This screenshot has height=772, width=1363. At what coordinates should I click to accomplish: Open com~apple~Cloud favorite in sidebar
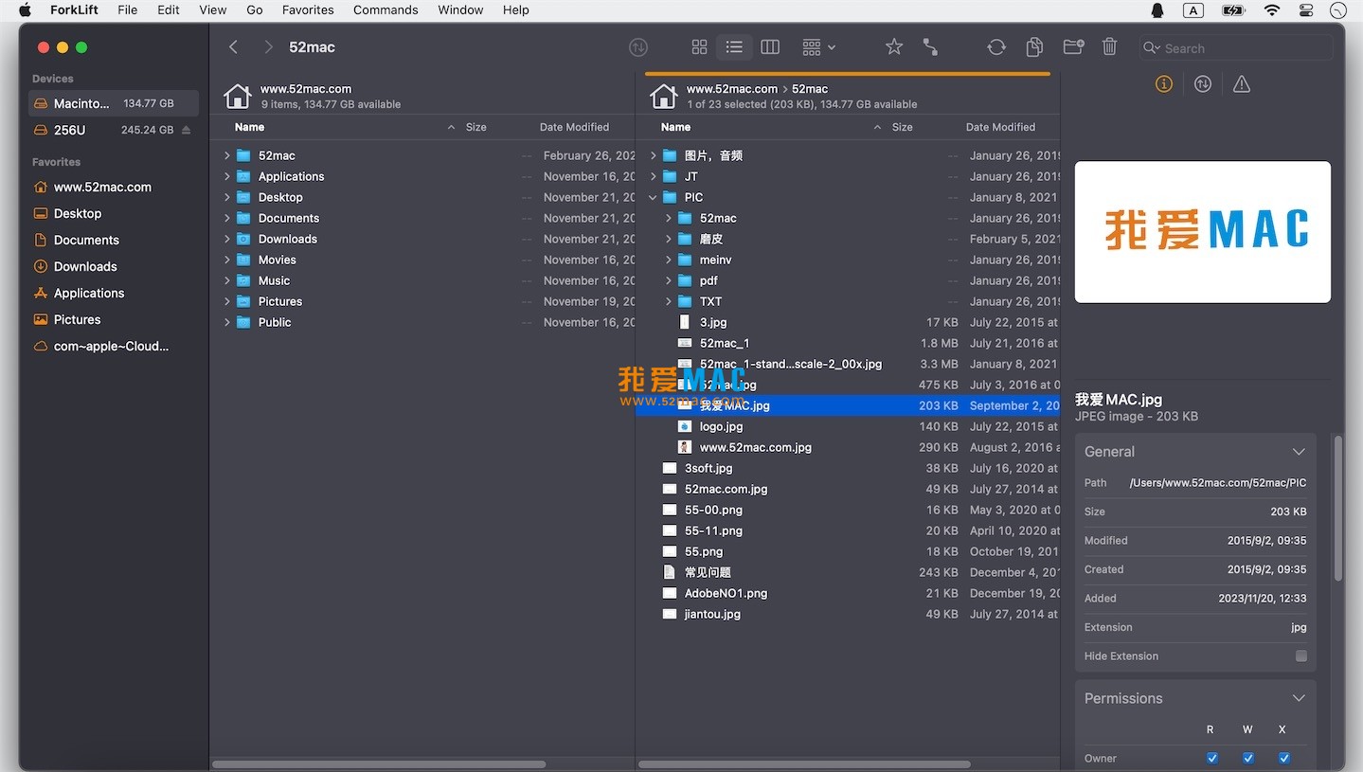pos(111,347)
